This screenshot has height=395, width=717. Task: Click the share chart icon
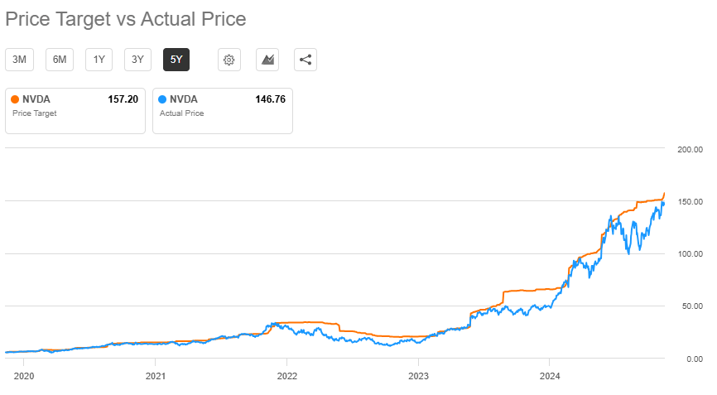pyautogui.click(x=306, y=60)
